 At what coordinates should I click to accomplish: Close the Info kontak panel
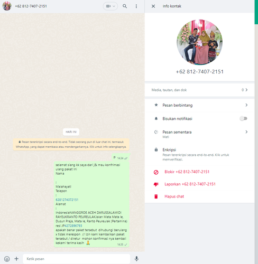[x=153, y=6]
